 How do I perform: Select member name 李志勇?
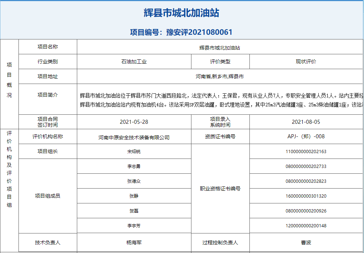coord(134,166)
